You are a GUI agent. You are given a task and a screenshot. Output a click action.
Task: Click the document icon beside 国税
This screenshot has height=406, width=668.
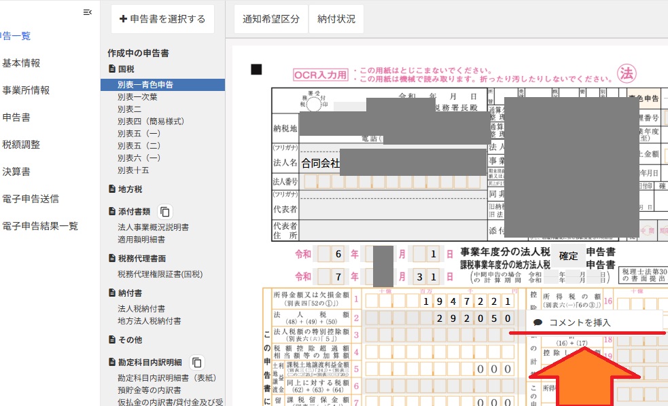[x=112, y=69]
